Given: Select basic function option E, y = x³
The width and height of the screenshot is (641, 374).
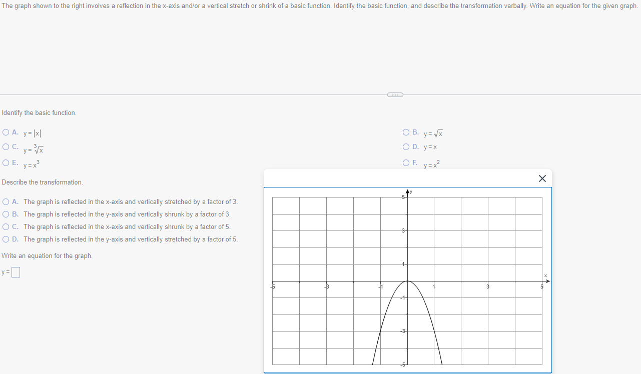Looking at the screenshot, I should (x=6, y=162).
